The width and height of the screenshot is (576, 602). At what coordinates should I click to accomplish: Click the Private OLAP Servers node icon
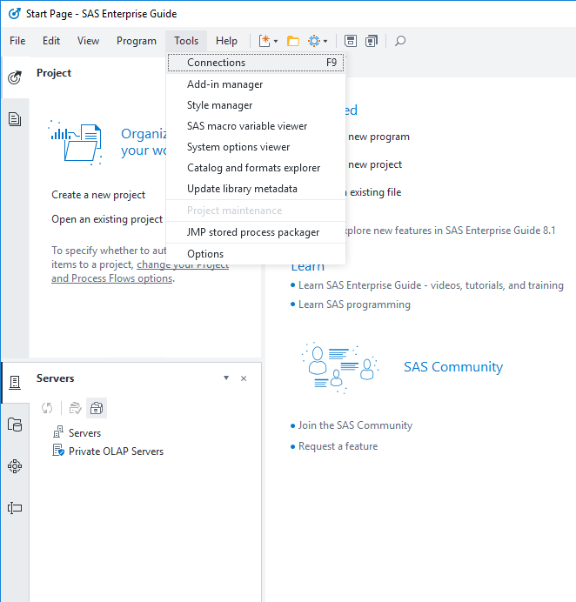pyautogui.click(x=58, y=451)
